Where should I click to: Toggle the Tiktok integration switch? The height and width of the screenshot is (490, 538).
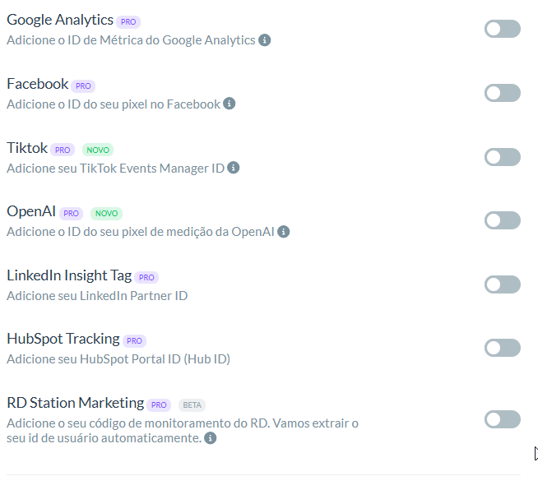503,157
